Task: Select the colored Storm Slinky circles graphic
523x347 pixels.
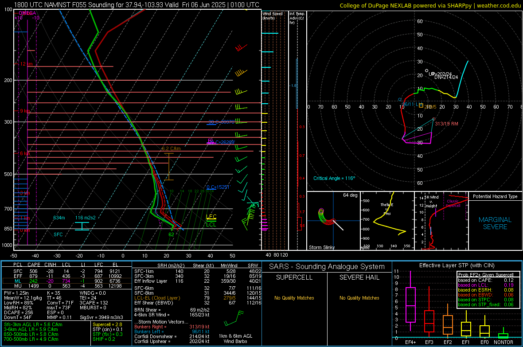Action: 327,217
